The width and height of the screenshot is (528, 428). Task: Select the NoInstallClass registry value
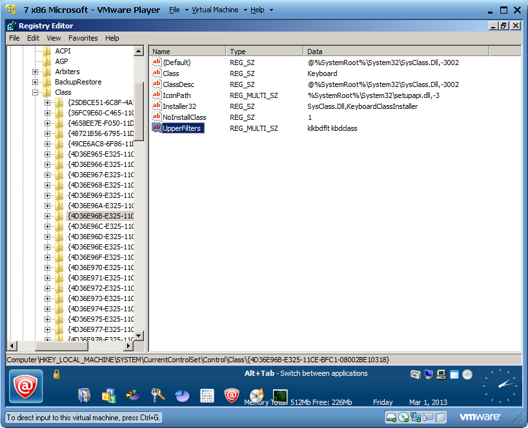[x=184, y=117]
